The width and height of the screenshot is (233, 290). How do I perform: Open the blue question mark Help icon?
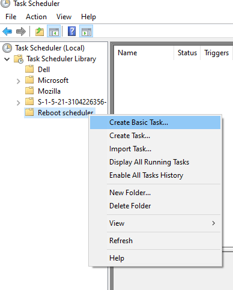point(71,31)
